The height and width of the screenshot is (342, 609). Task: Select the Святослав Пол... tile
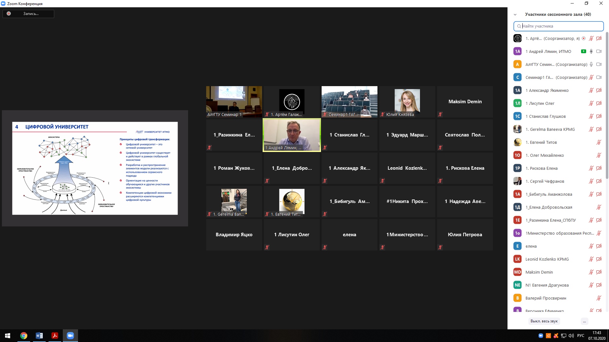[x=465, y=135]
